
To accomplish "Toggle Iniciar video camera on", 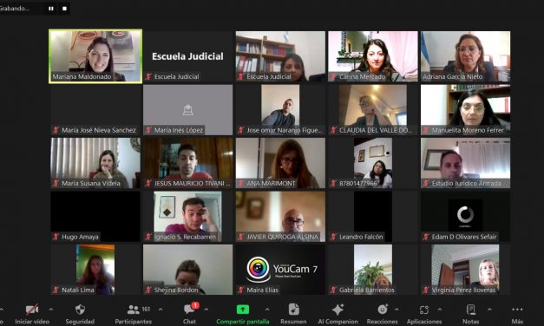I will pos(32,310).
